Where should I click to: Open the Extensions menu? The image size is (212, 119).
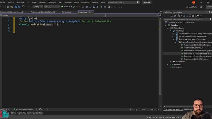click(85, 2)
